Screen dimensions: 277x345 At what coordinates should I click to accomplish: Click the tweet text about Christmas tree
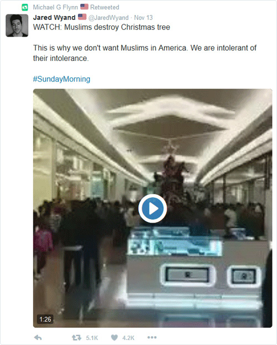tap(101, 27)
